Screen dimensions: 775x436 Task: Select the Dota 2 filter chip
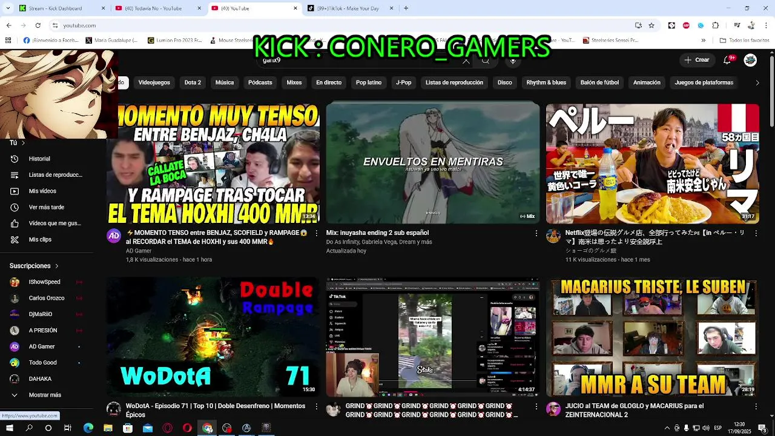pyautogui.click(x=193, y=82)
